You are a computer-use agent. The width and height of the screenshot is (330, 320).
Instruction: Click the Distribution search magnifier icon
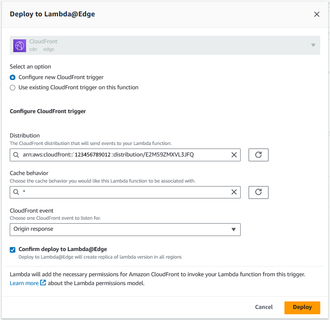coord(16,155)
